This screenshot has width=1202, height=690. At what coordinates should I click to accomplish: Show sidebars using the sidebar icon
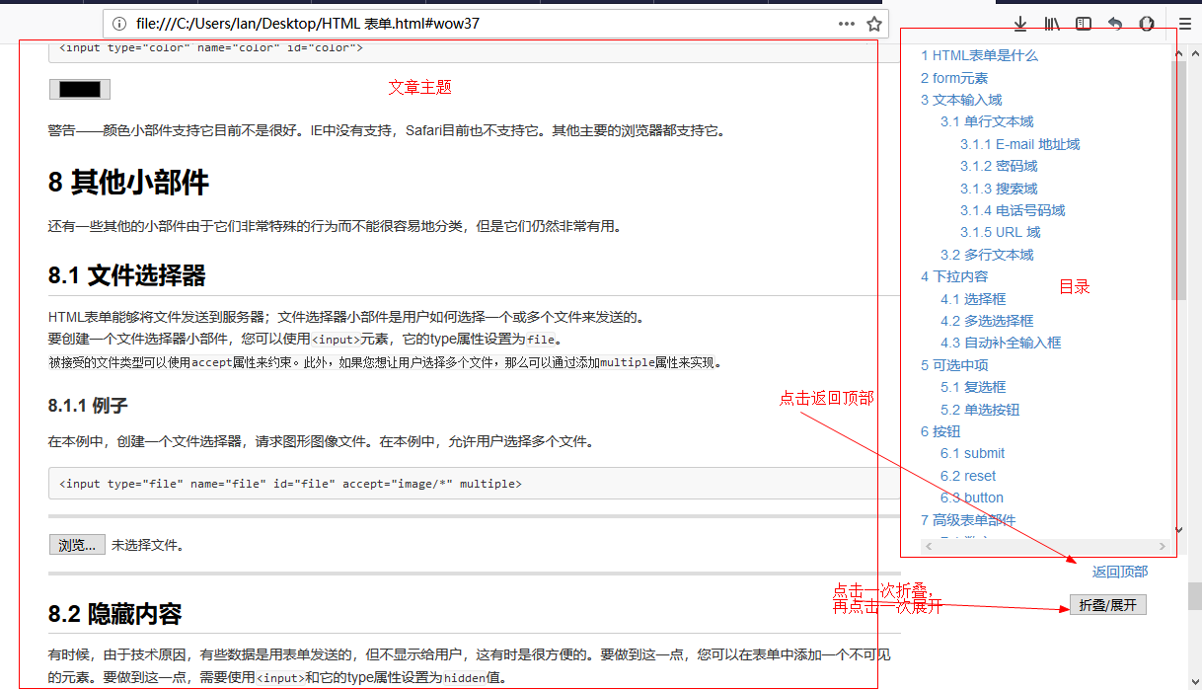1084,24
